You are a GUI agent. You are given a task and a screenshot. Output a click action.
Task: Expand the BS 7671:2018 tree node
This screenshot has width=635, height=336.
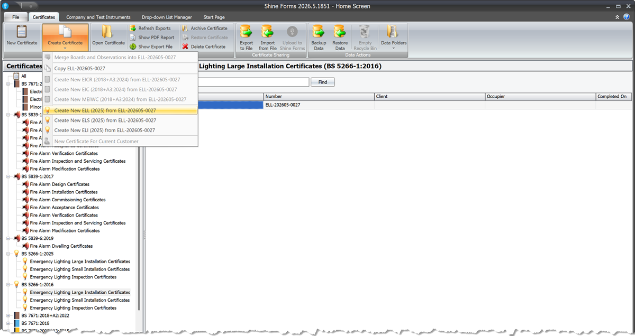point(8,323)
